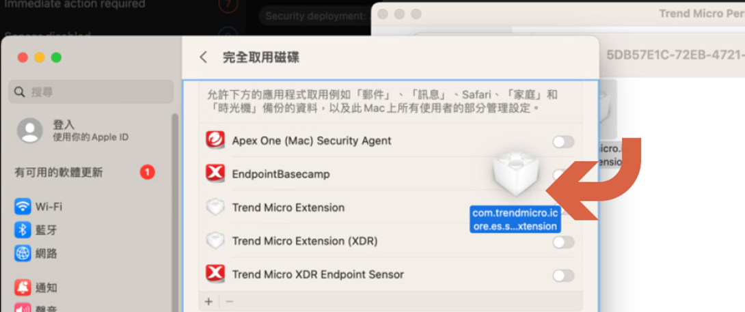This screenshot has width=745, height=312.
Task: Click the Trend Micro Extension icon
Action: pyautogui.click(x=215, y=208)
